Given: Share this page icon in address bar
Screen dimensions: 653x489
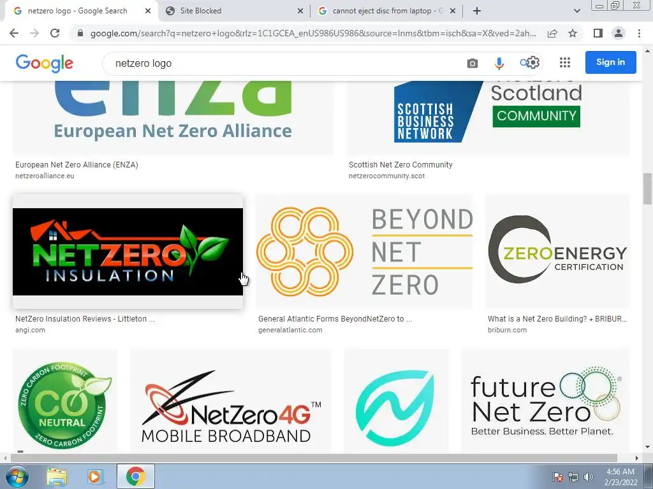Looking at the screenshot, I should (552, 33).
